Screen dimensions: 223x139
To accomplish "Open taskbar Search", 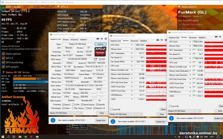I will click(x=9, y=137).
